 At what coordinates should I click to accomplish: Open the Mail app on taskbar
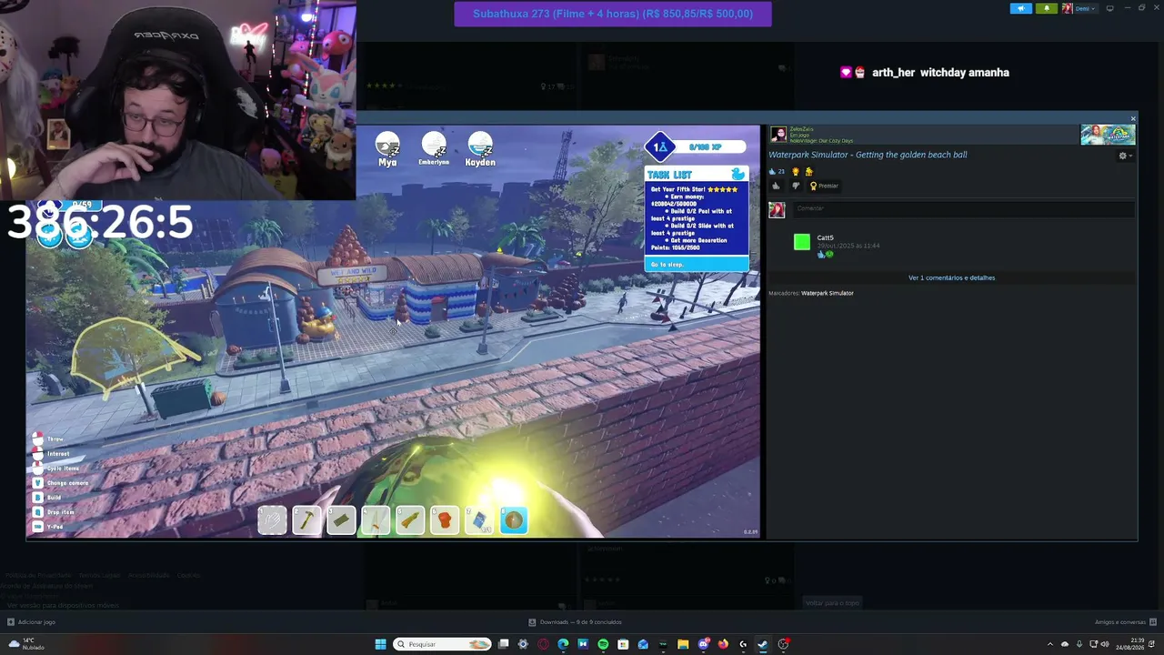pos(643,644)
